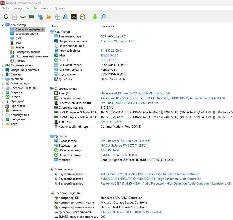The image size is (233, 220).
Task: Click the network monitor toolbar icon
Action: coord(40,17)
